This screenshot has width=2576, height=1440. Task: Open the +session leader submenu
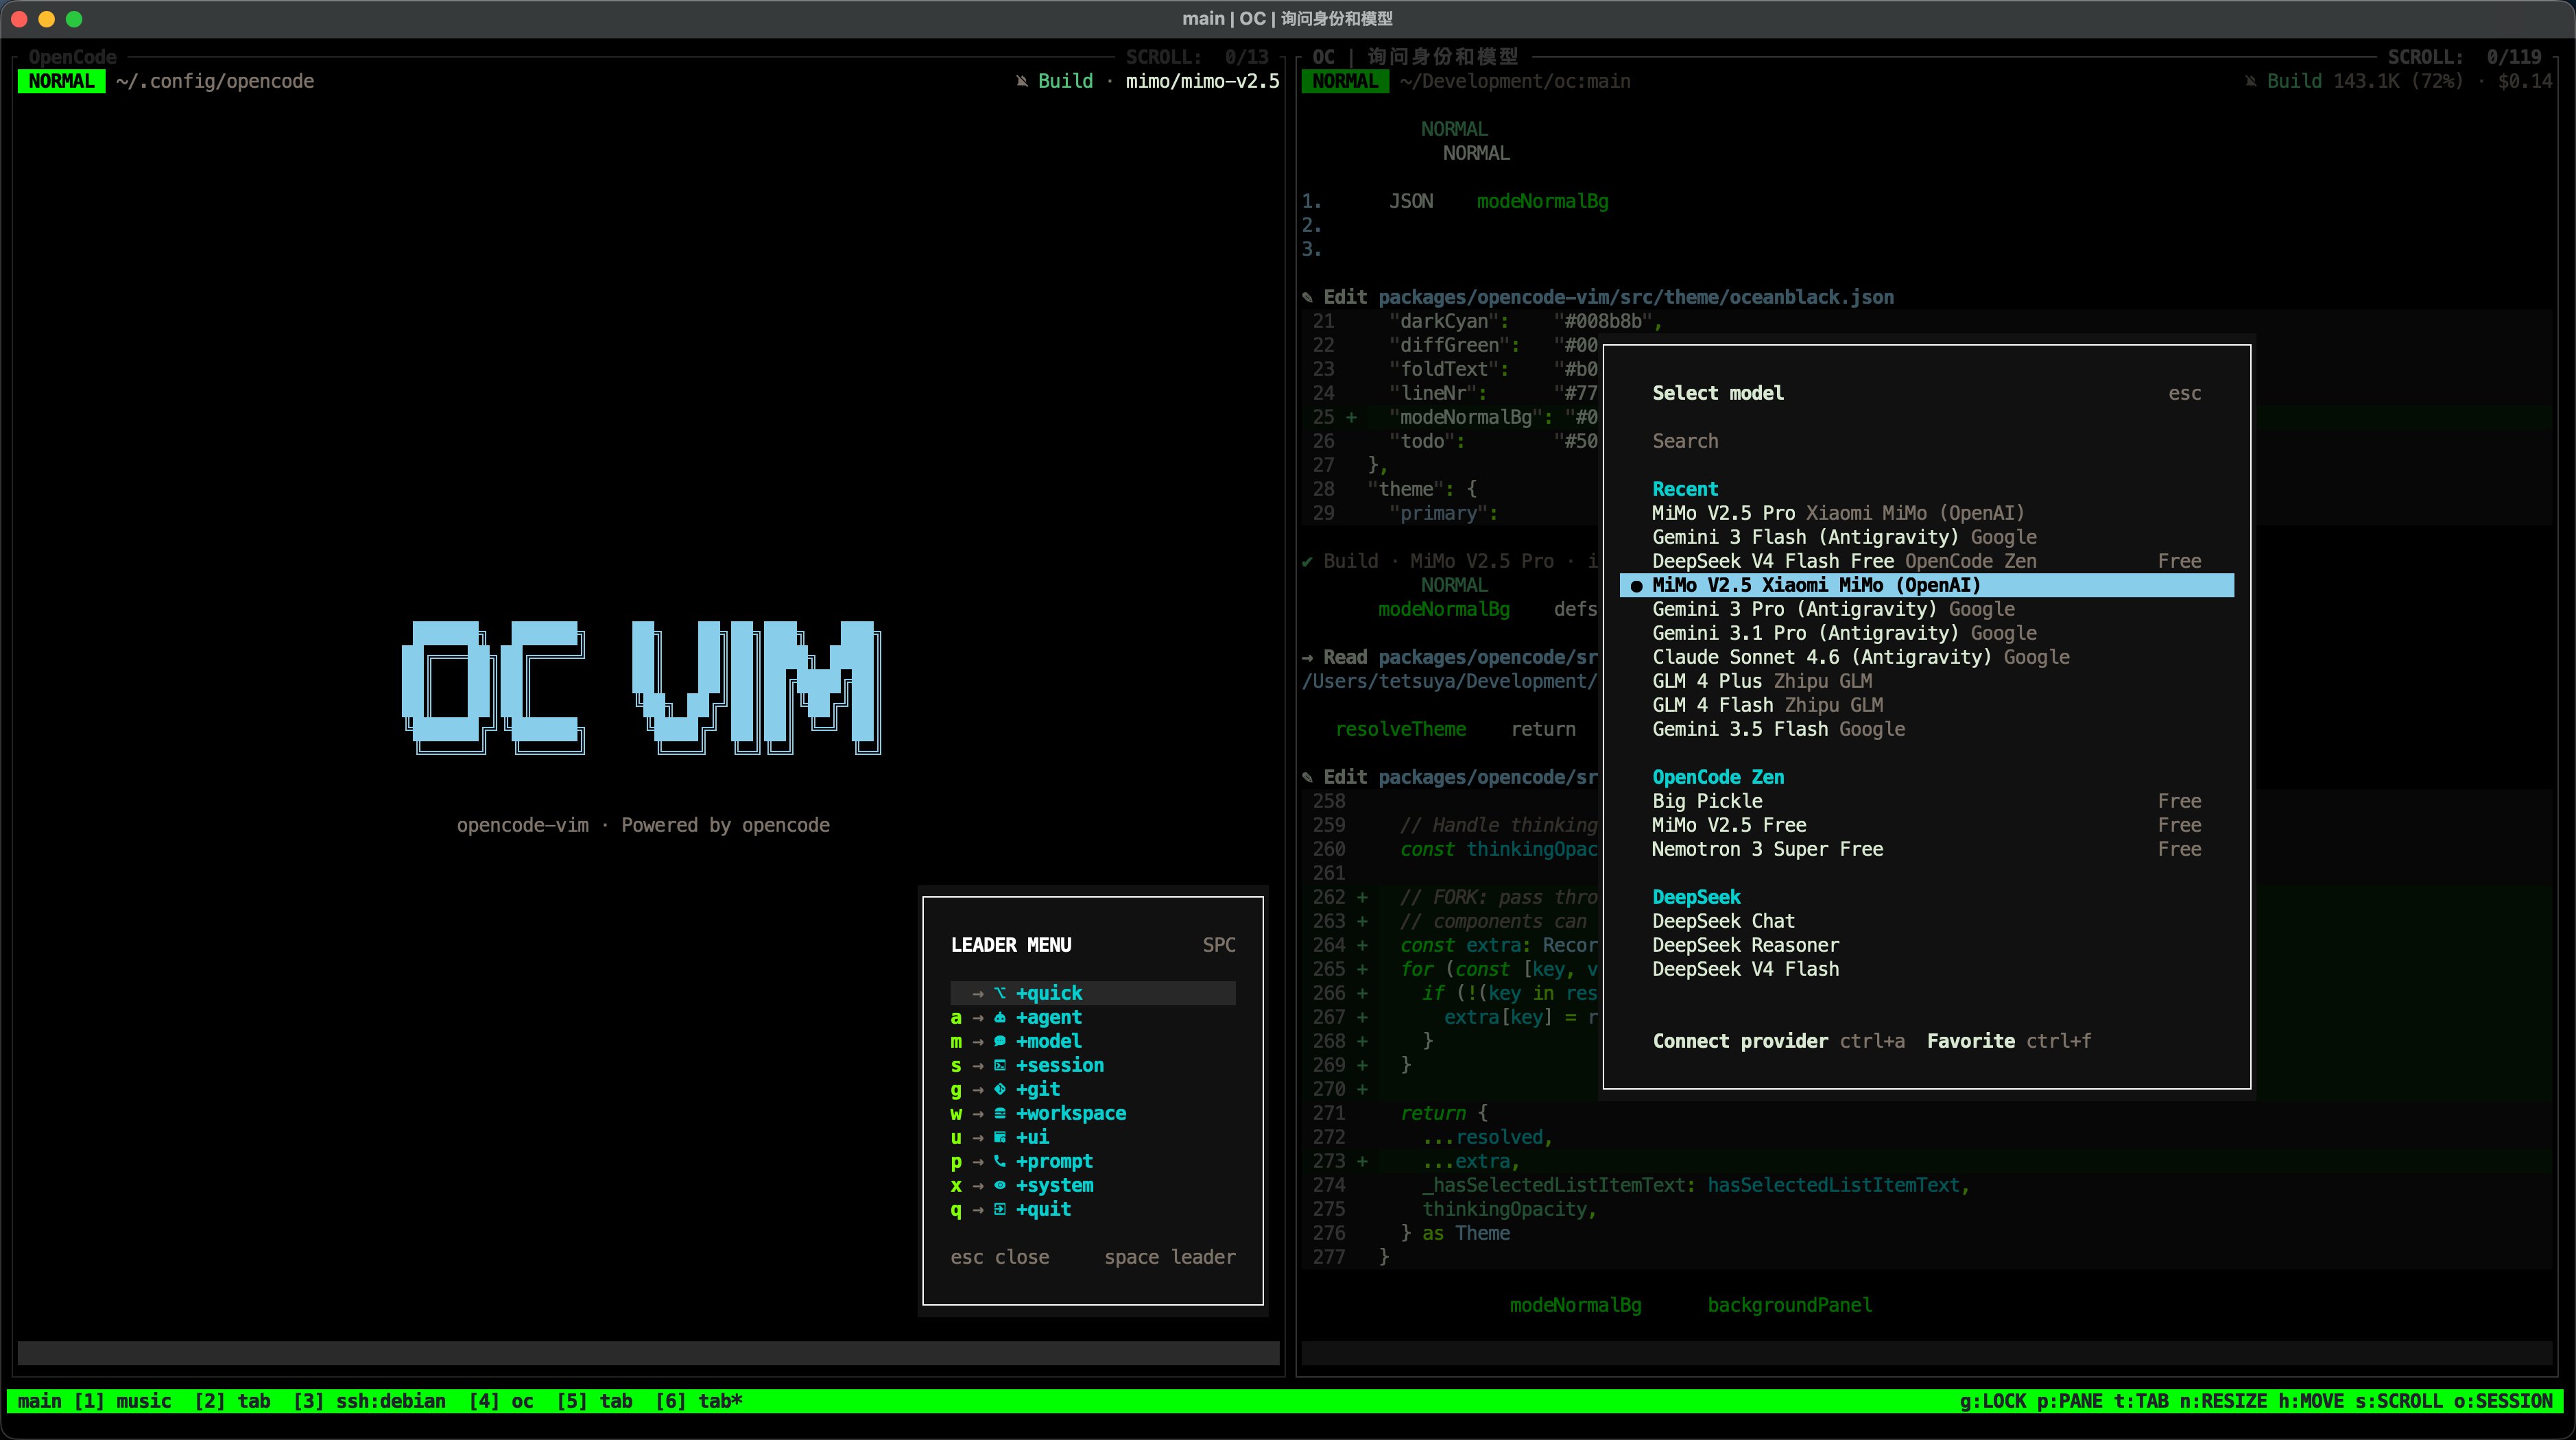point(1093,1065)
